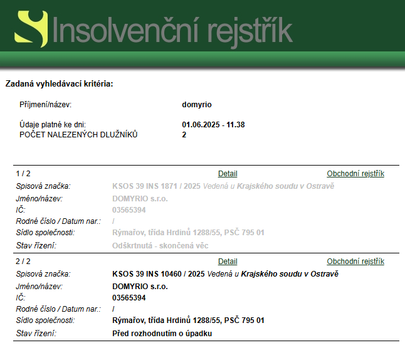Select the debtor count value 2
This screenshot has width=405, height=360.
[184, 135]
